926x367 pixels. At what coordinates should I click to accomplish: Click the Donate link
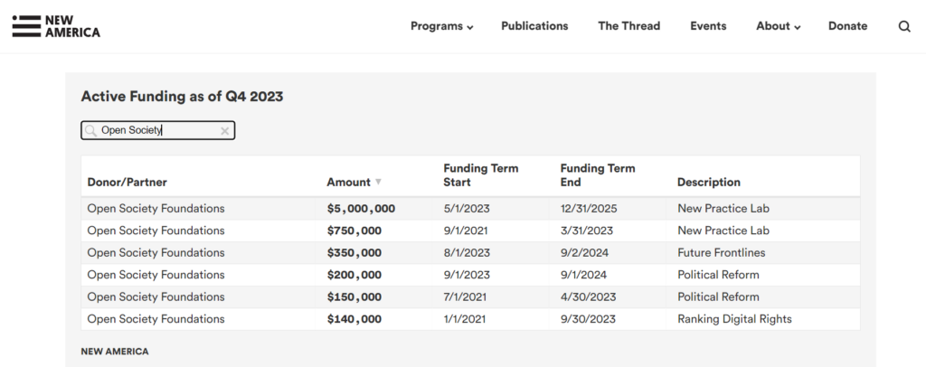coord(847,26)
